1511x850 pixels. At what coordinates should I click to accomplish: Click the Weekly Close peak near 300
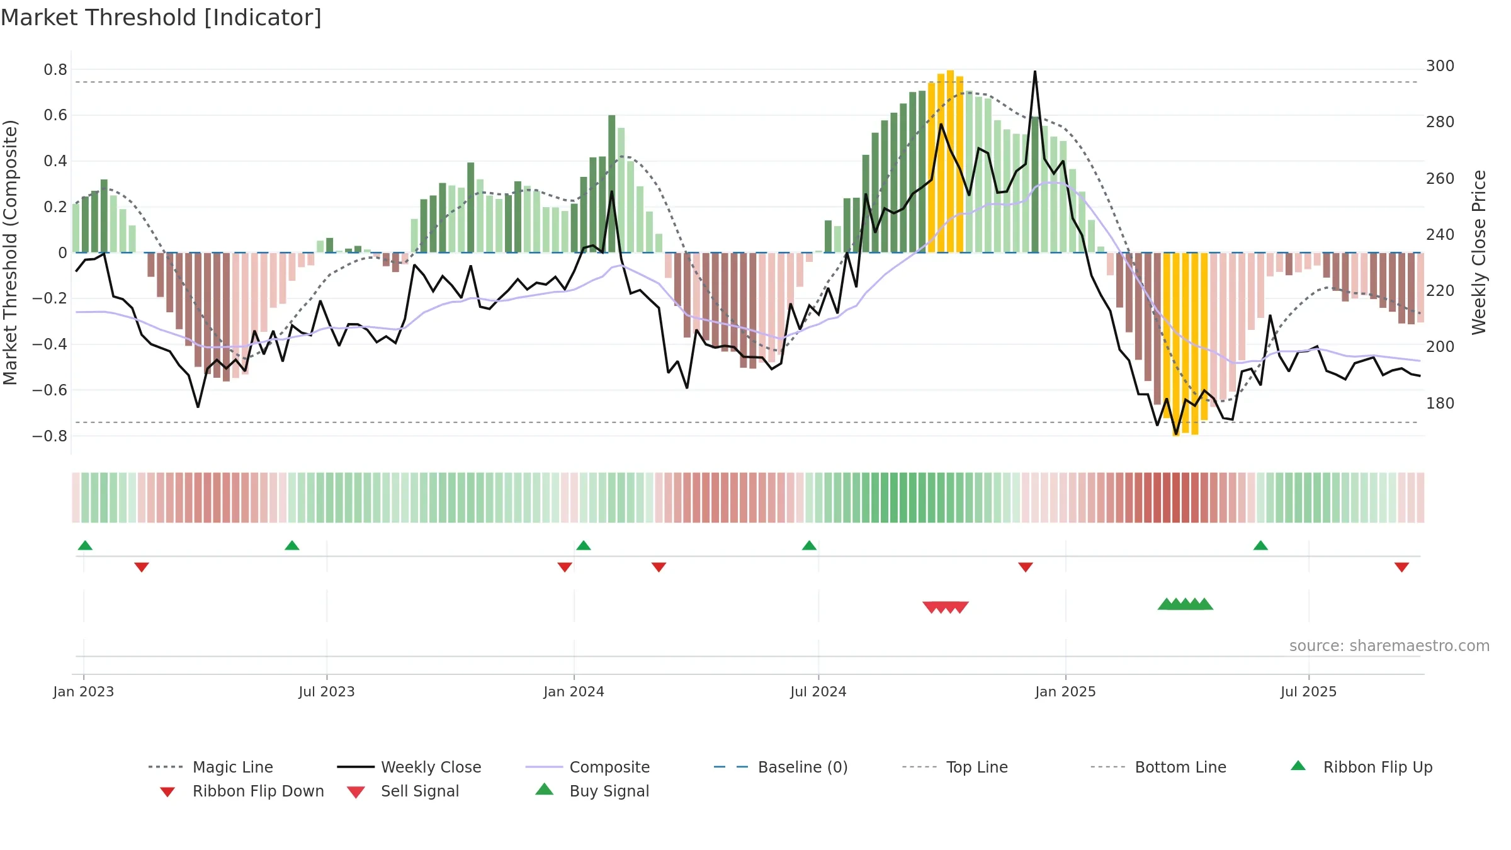[x=1035, y=72]
